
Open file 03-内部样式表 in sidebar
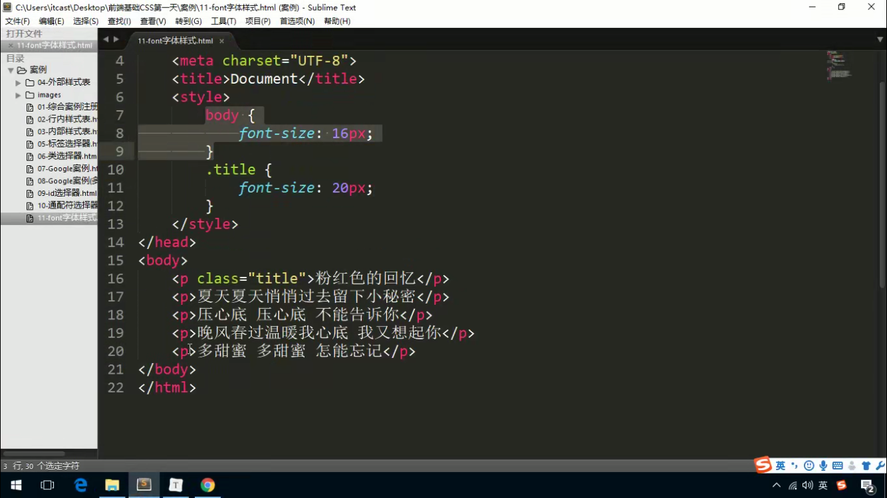(67, 131)
